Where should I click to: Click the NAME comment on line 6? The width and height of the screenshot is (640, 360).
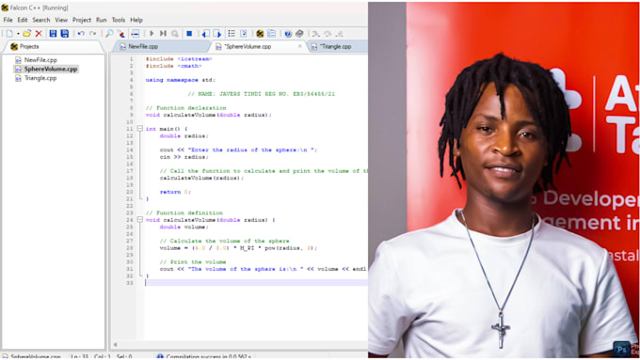[262, 94]
